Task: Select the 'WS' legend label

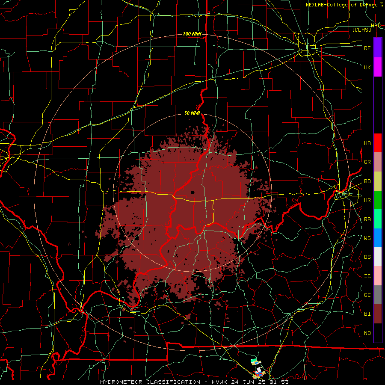Action: [367, 238]
